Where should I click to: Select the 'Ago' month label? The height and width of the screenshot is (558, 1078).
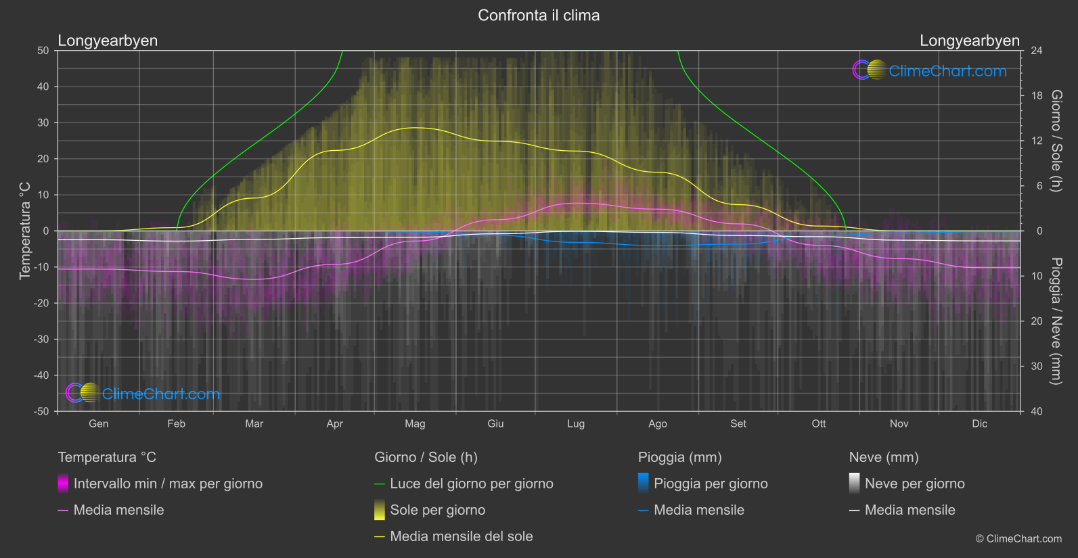tap(658, 423)
